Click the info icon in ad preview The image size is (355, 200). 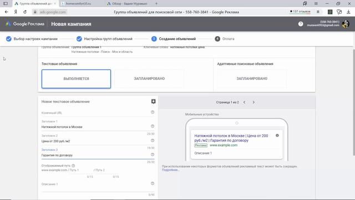point(277,136)
